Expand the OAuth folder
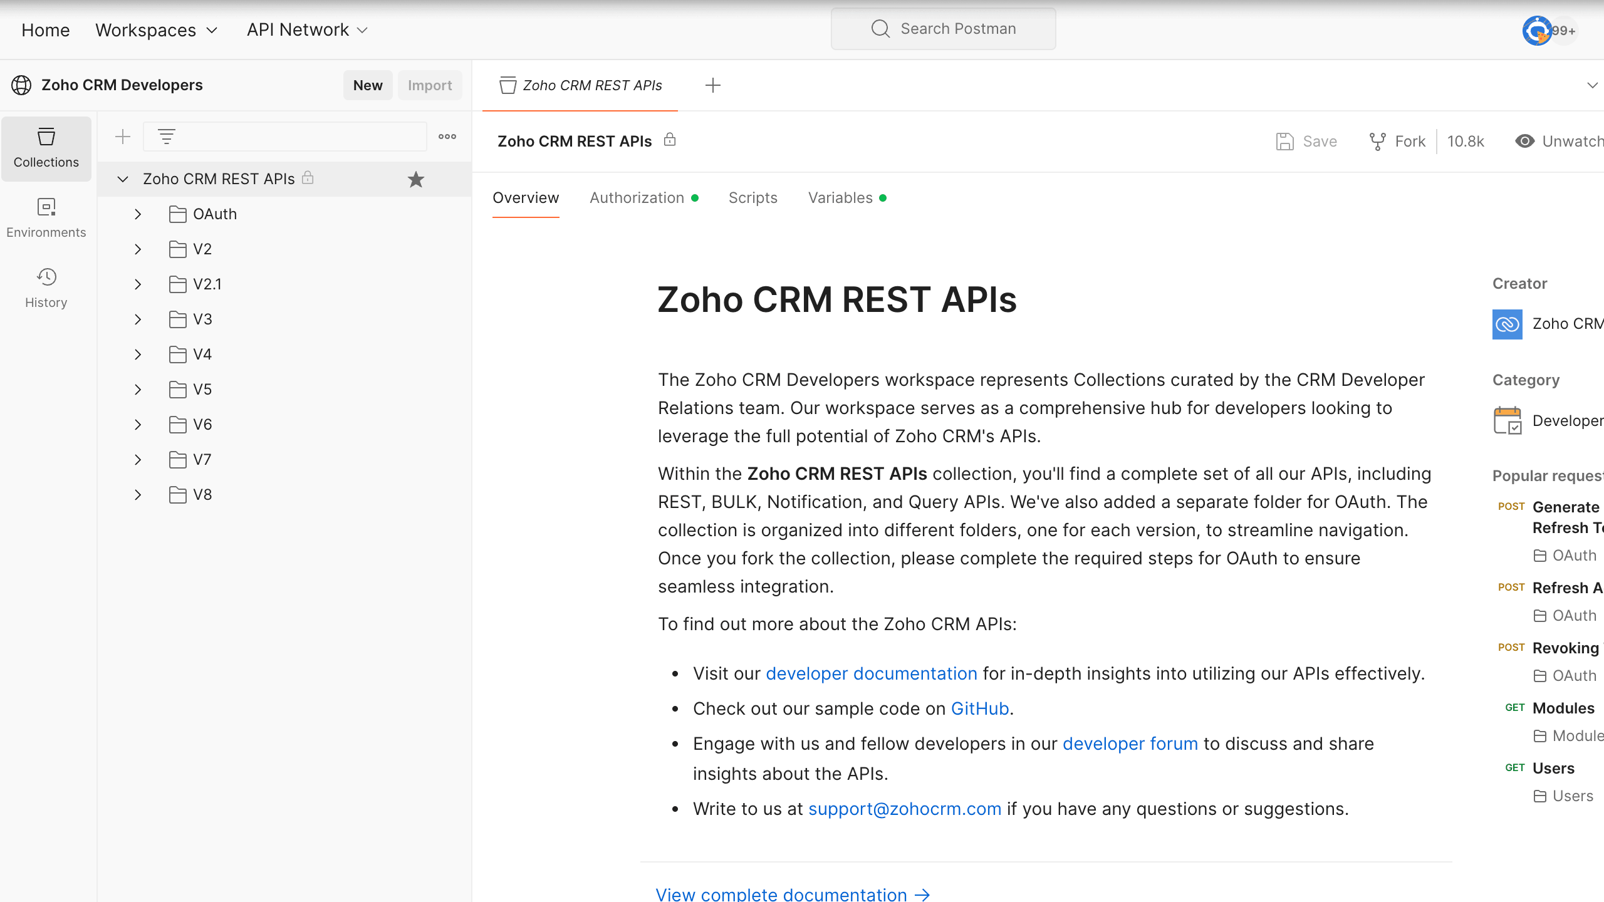This screenshot has width=1604, height=902. tap(138, 214)
